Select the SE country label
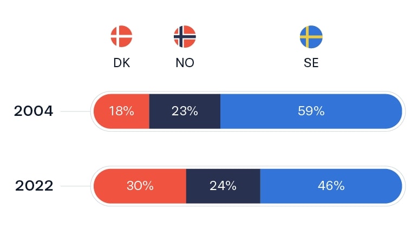This screenshot has height=235, width=418. [x=311, y=63]
